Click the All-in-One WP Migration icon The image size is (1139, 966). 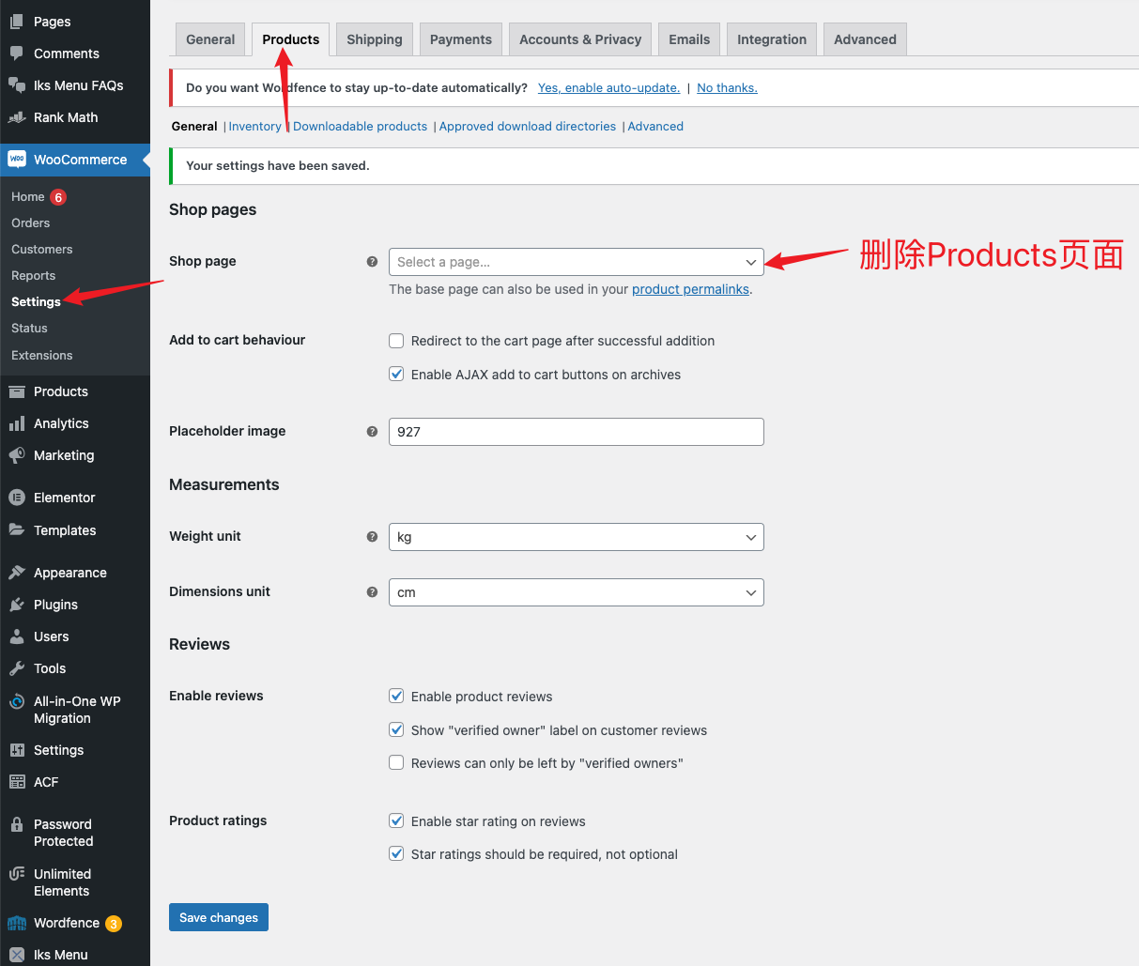pos(19,701)
